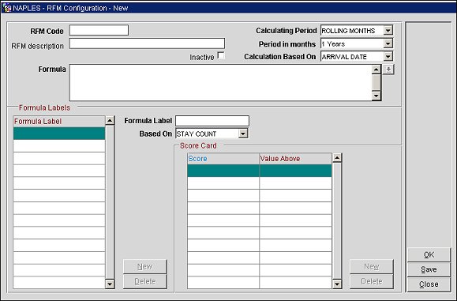457x301 pixels.
Task: Click the NAPLES window title bar icon
Action: tap(6, 8)
